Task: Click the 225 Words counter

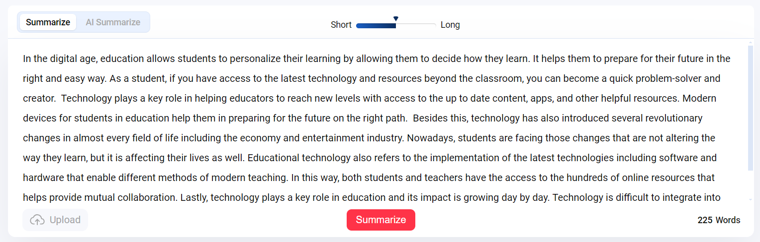Action: click(719, 220)
